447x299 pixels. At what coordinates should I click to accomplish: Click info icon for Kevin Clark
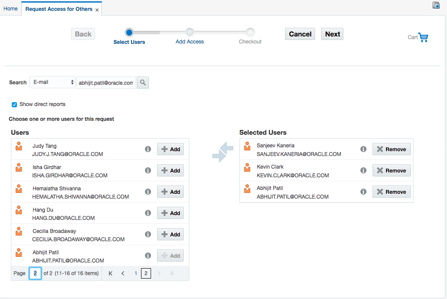pos(363,170)
